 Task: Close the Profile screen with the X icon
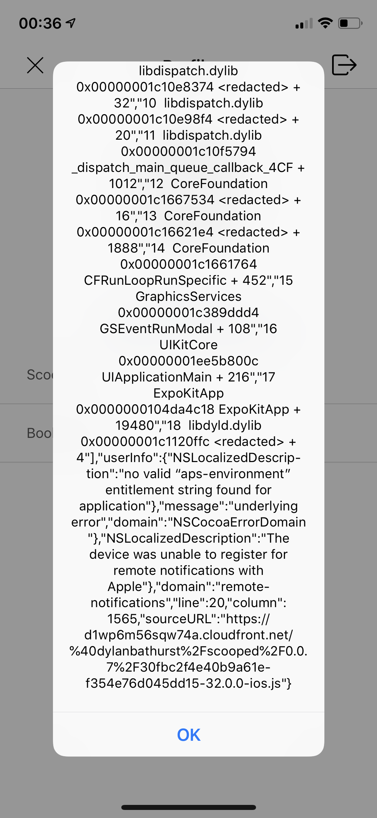pos(35,65)
